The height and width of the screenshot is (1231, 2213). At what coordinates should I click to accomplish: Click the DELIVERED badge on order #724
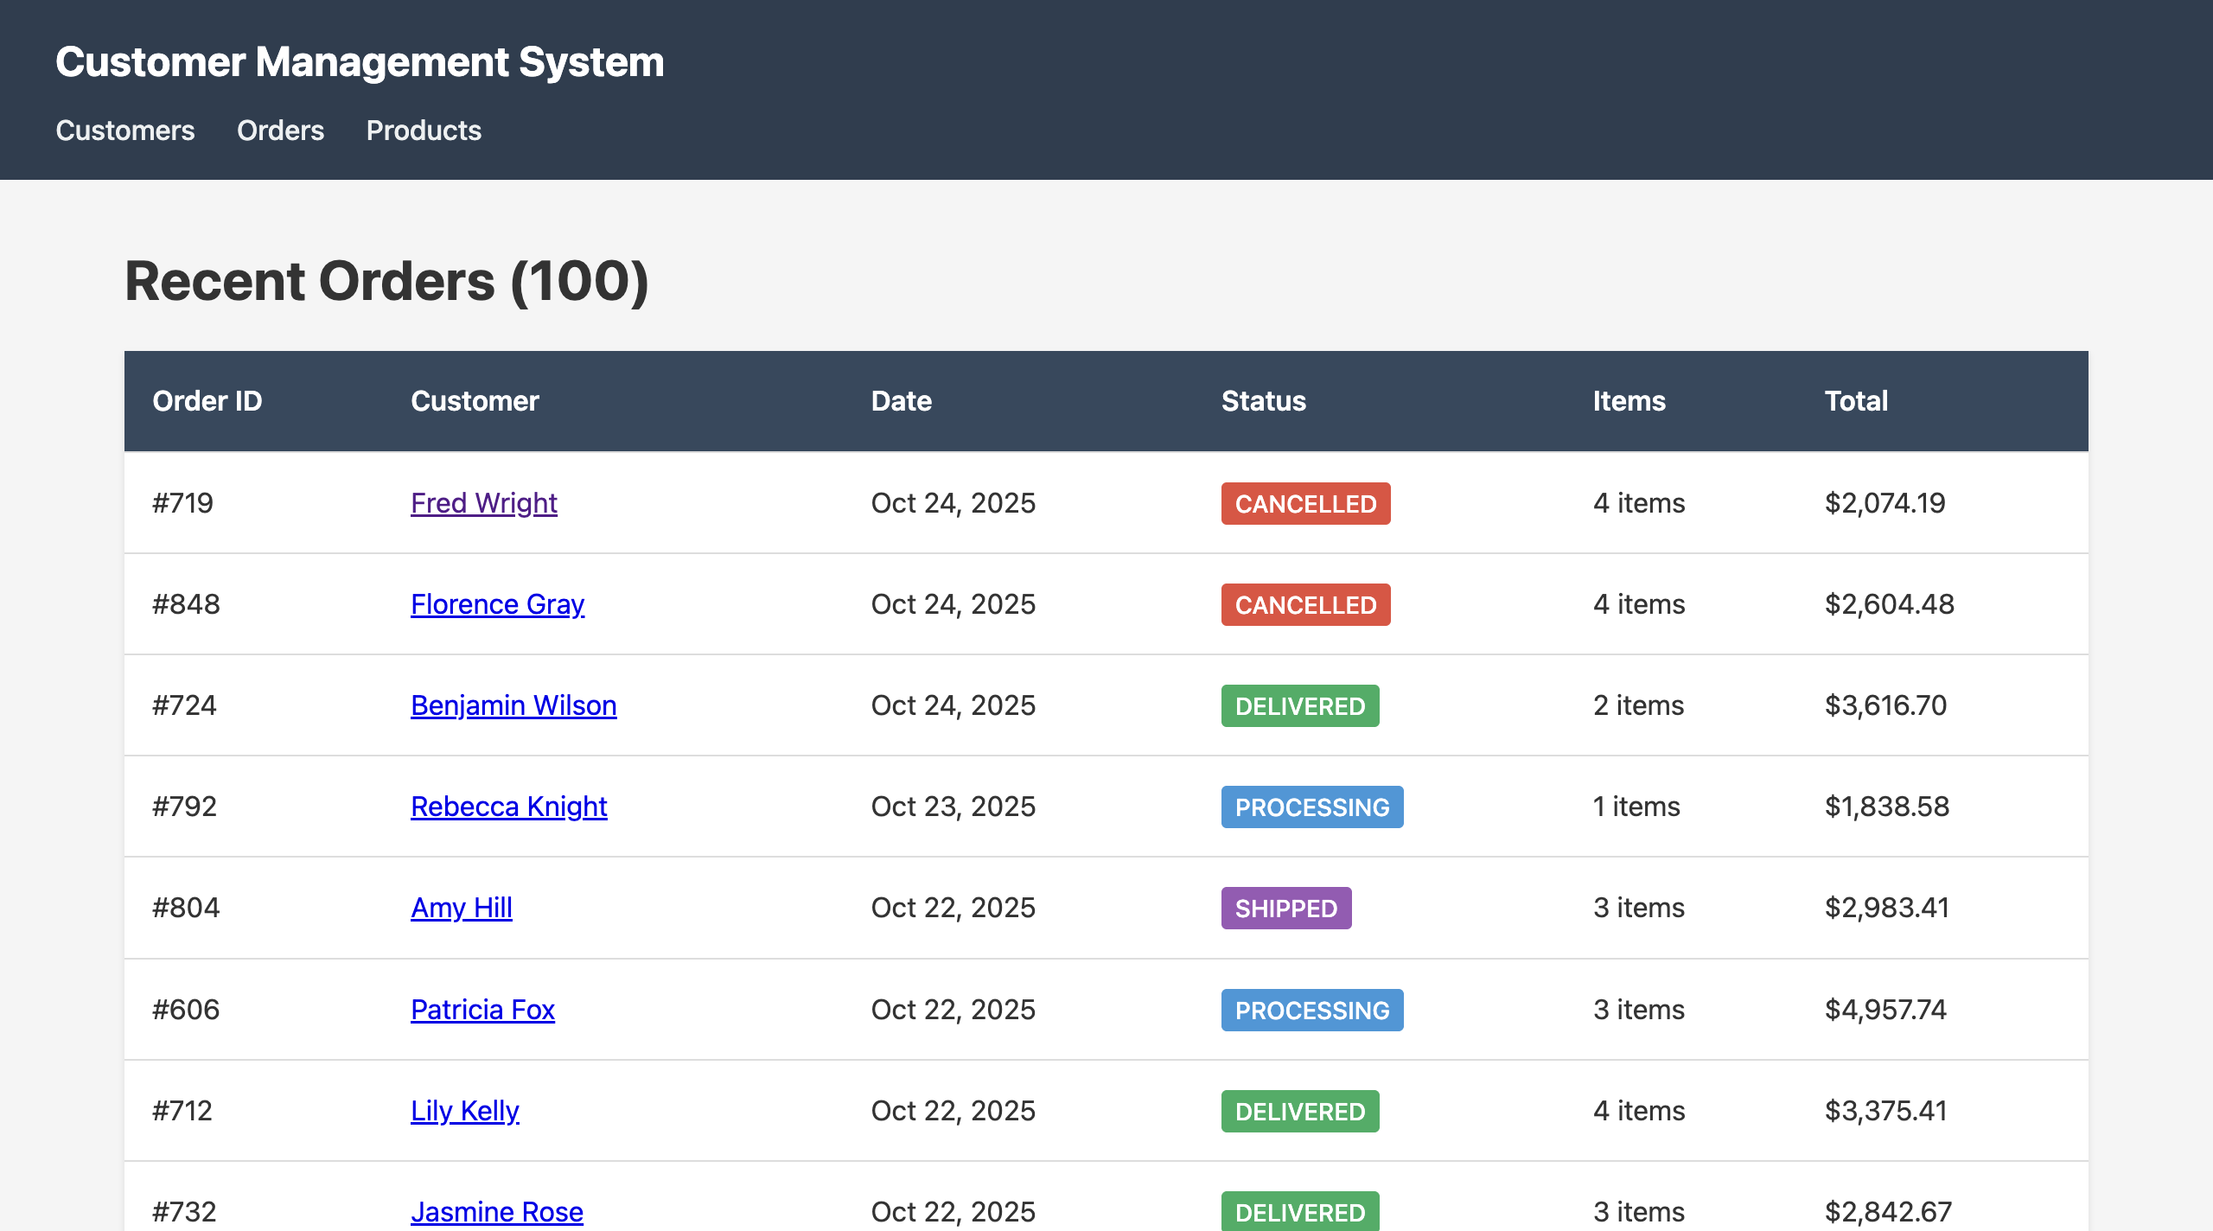pyautogui.click(x=1299, y=705)
